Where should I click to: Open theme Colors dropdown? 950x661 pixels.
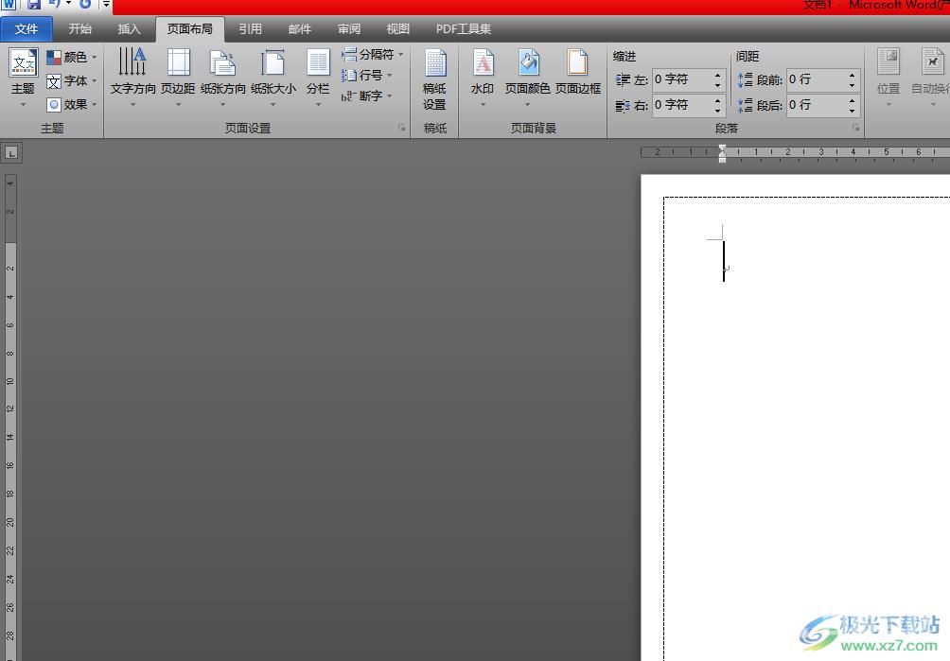point(72,57)
